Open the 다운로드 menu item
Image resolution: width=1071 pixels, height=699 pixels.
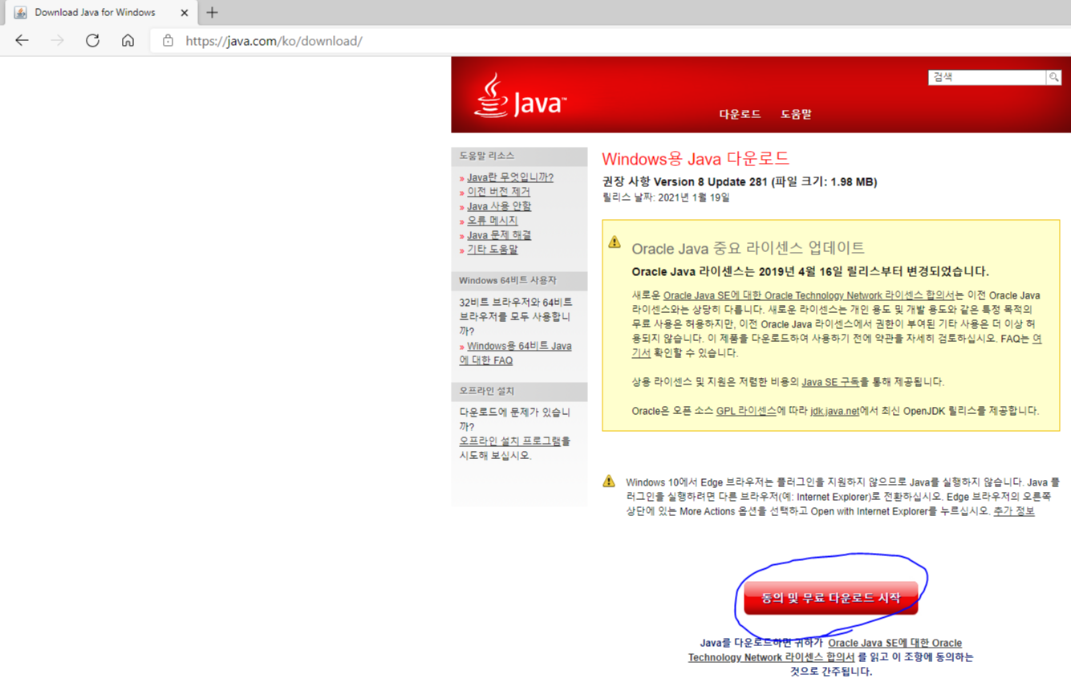point(740,114)
